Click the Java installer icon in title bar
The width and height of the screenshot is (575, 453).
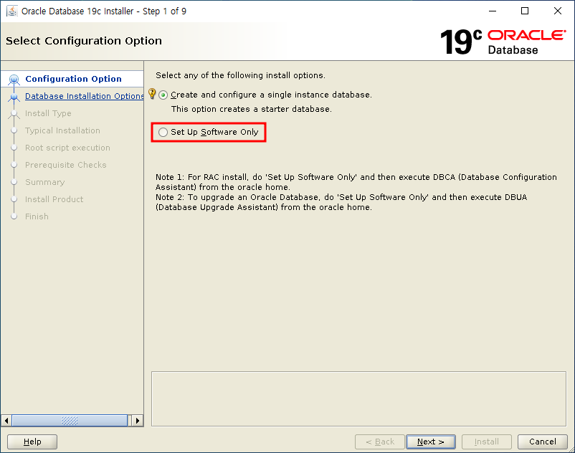click(x=12, y=11)
